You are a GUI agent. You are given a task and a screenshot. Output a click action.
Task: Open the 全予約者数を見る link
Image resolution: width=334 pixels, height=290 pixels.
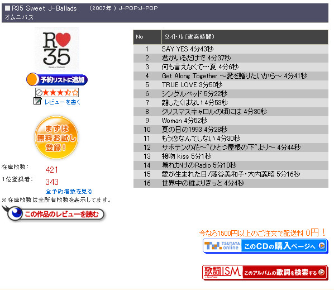click(x=69, y=191)
